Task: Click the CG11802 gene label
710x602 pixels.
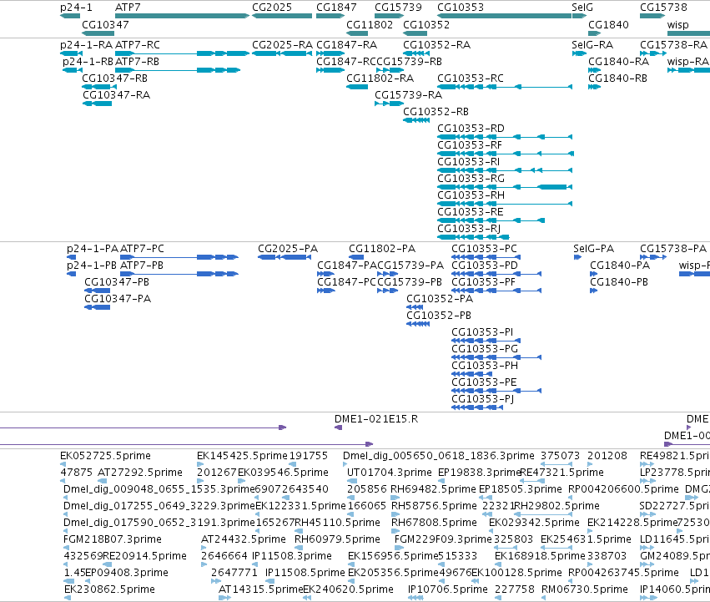Action: point(370,24)
